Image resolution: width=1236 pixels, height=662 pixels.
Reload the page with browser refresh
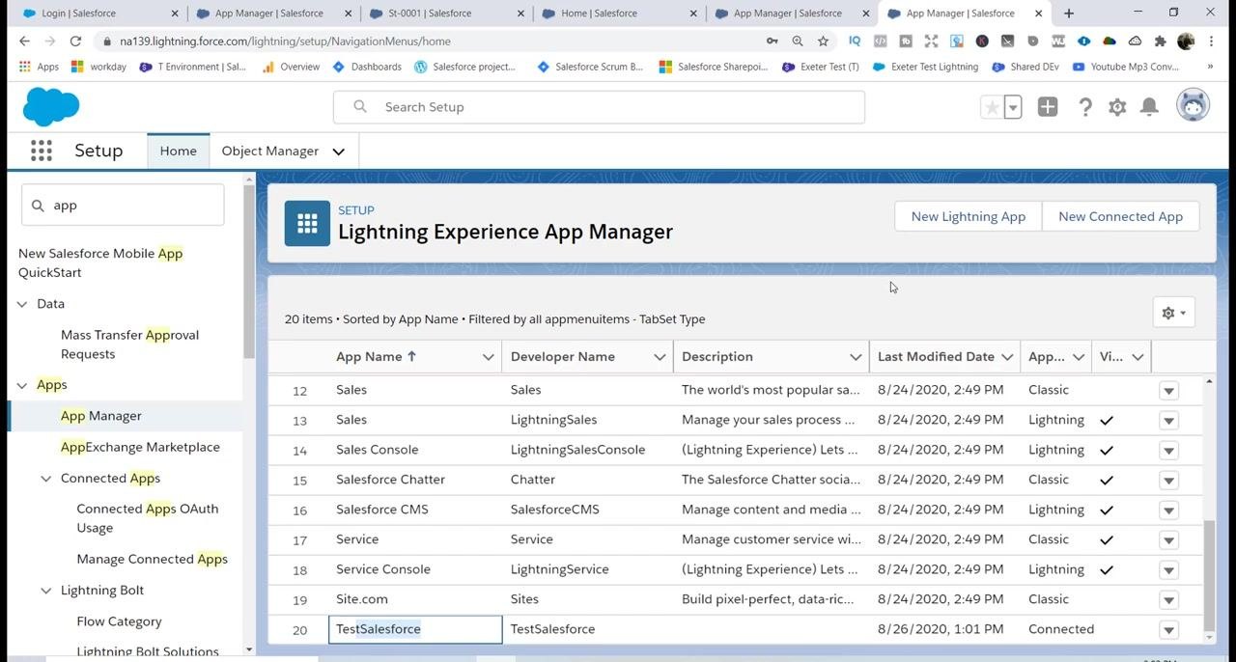tap(75, 41)
